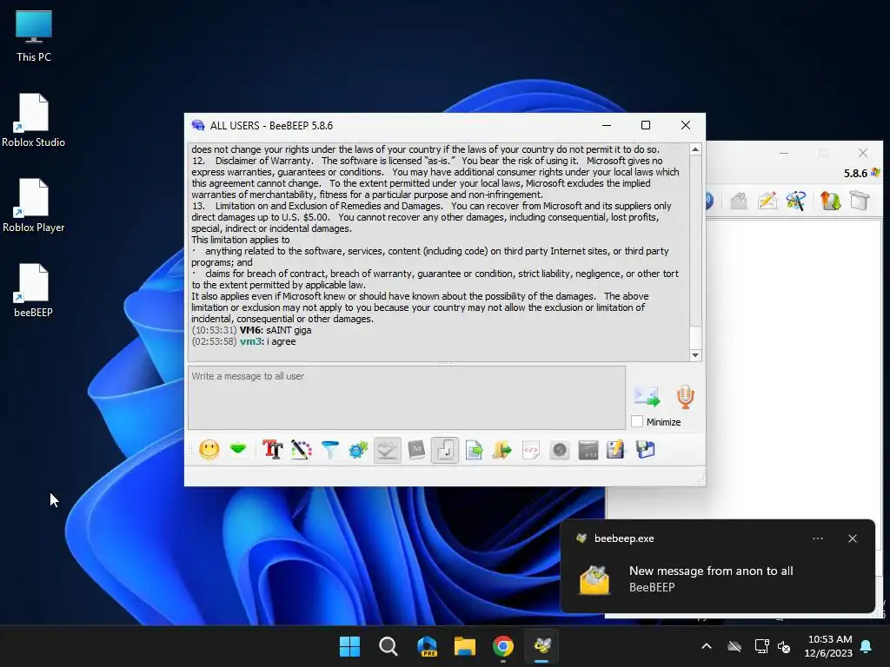Click the cloud sync-off tray icon
Viewport: 890px width, 667px height.
point(734,646)
